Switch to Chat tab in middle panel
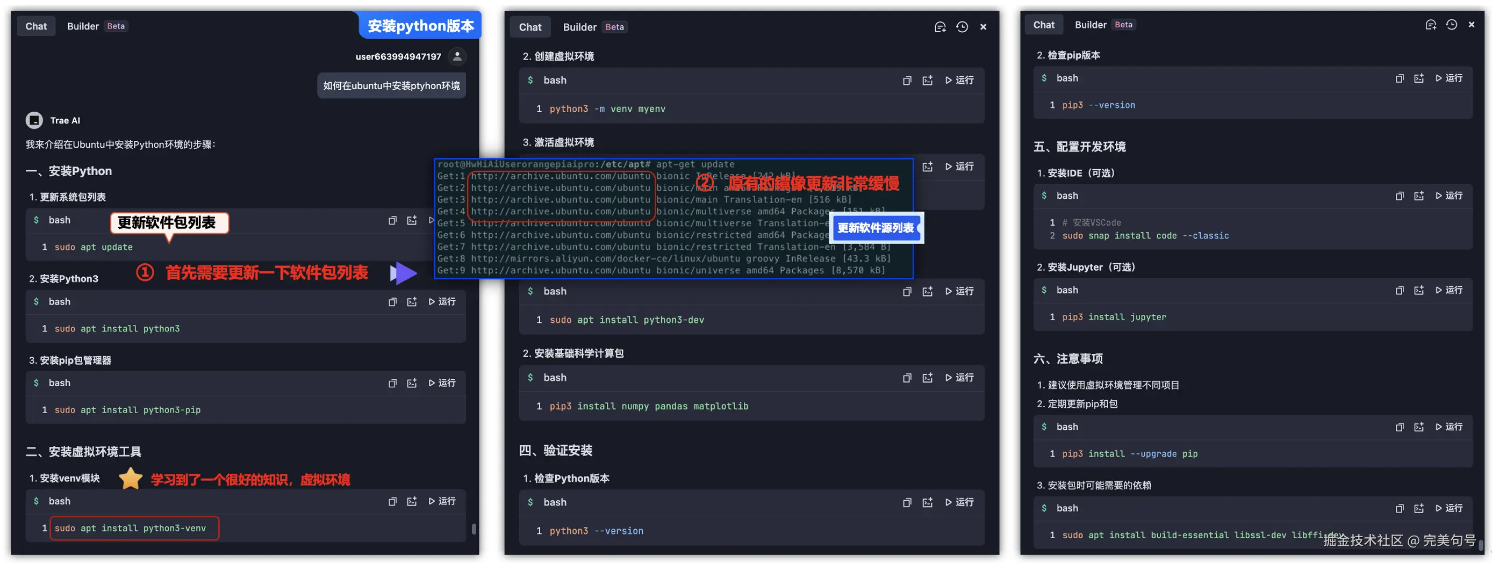The height and width of the screenshot is (563, 1492). (x=530, y=27)
